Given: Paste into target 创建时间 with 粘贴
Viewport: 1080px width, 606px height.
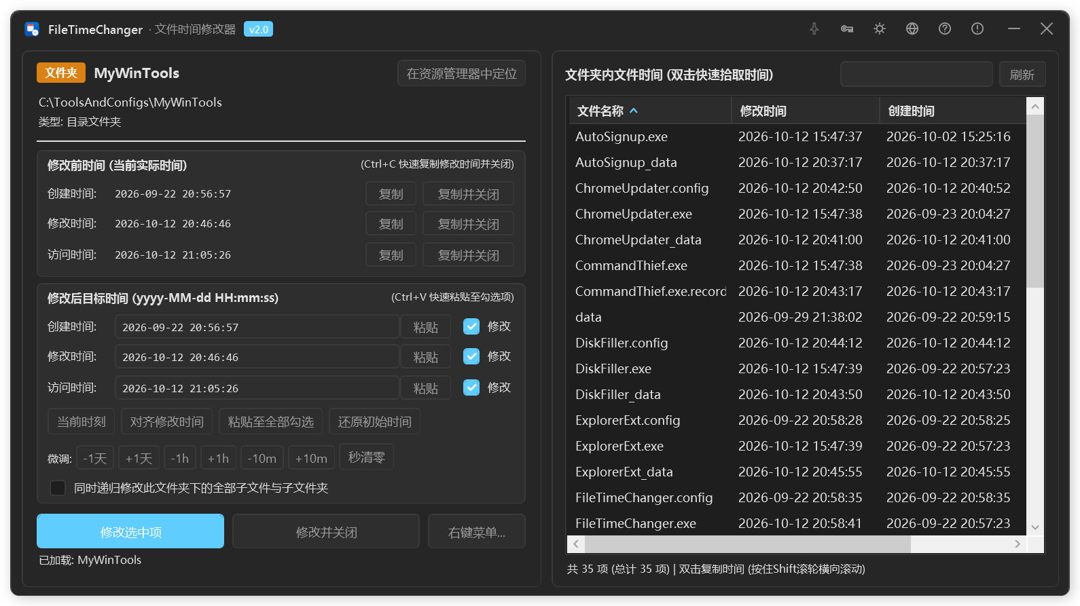Looking at the screenshot, I should [x=426, y=327].
